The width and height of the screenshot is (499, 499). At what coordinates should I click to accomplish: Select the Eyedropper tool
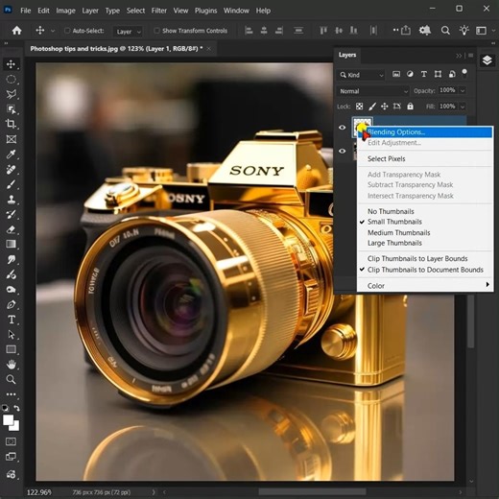pos(12,154)
